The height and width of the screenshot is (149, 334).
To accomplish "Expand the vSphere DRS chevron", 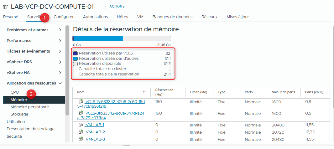I will tap(60, 62).
